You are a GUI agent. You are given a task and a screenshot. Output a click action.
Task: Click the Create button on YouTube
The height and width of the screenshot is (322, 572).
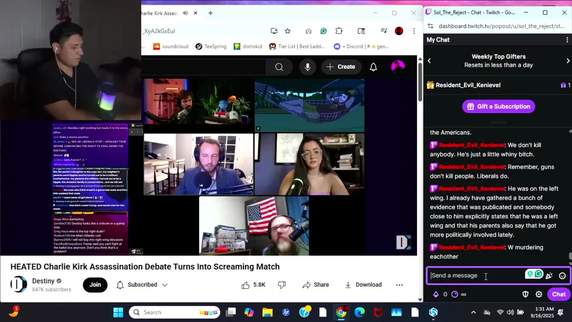coord(341,67)
